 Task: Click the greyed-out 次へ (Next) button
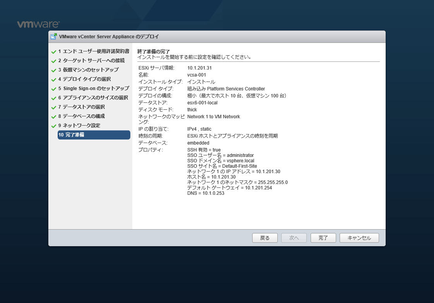point(294,238)
